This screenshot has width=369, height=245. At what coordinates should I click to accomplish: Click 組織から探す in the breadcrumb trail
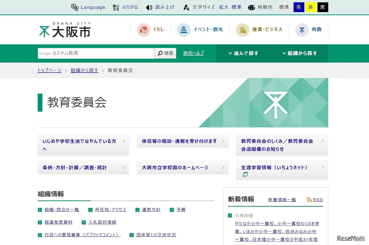tap(84, 70)
